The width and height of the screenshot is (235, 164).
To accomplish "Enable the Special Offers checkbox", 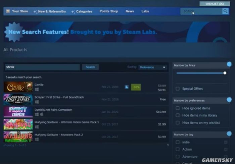I will coord(178,89).
